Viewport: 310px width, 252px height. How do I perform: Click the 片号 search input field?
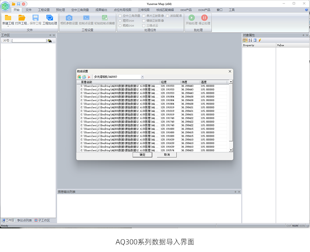point(29,41)
